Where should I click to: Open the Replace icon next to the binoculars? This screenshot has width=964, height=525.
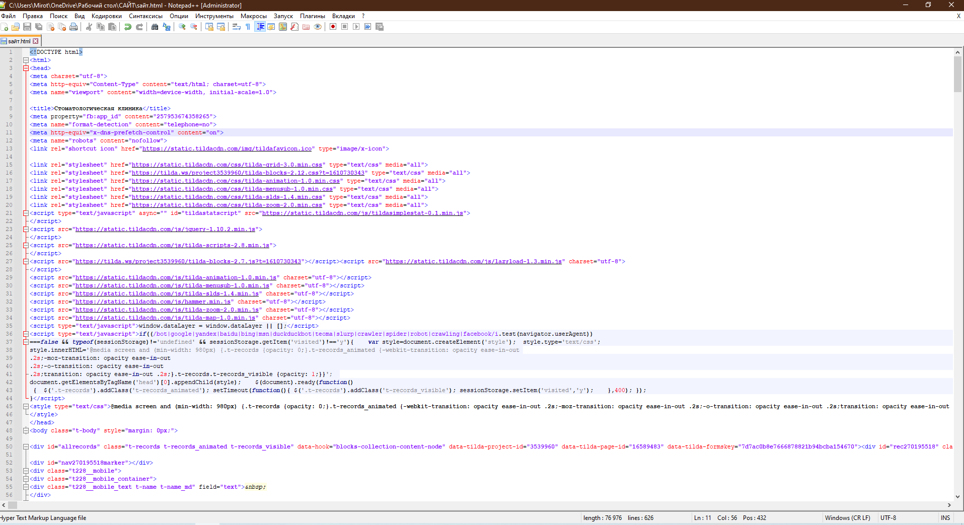click(x=167, y=27)
